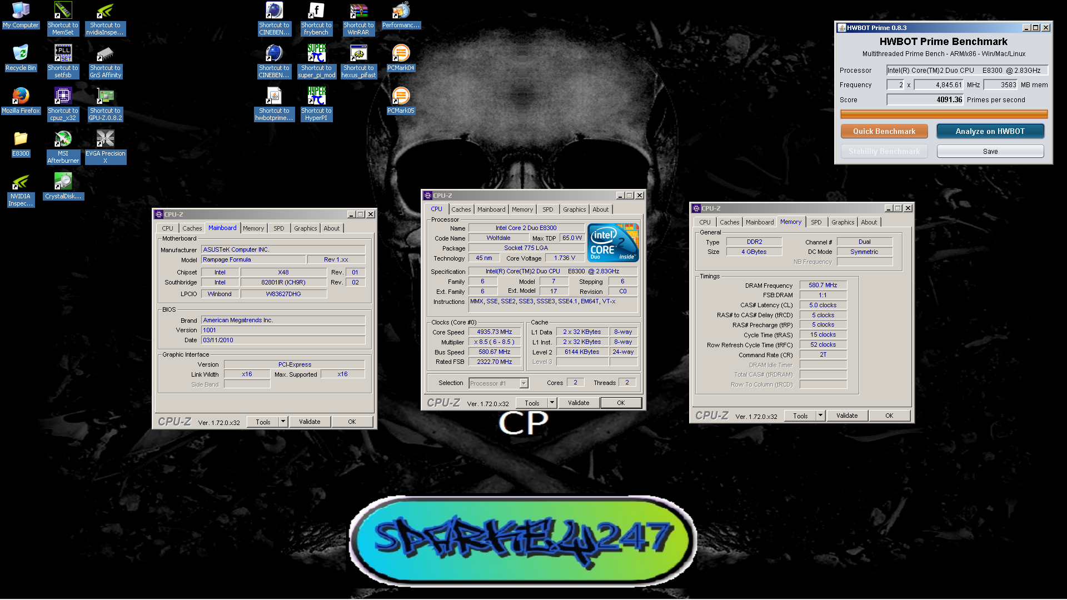Switch to SPD tab in center CPU-Z window
The image size is (1067, 600).
[548, 209]
